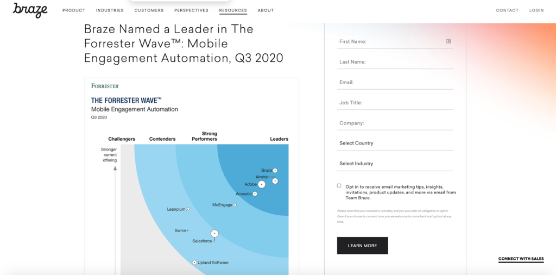Go to the Login page

[536, 10]
